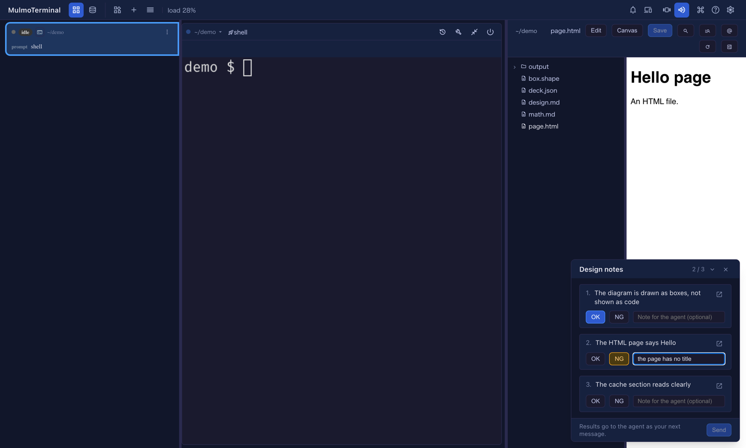
Task: Click the @ mention button
Action: 730,31
